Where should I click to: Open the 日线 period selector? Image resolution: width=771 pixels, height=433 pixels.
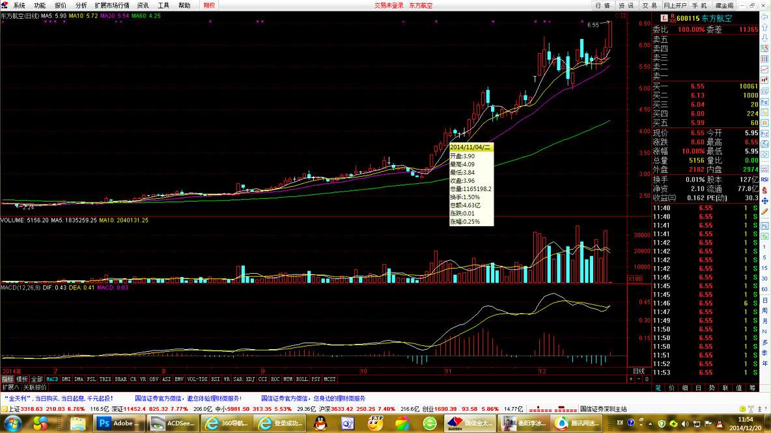(x=639, y=371)
